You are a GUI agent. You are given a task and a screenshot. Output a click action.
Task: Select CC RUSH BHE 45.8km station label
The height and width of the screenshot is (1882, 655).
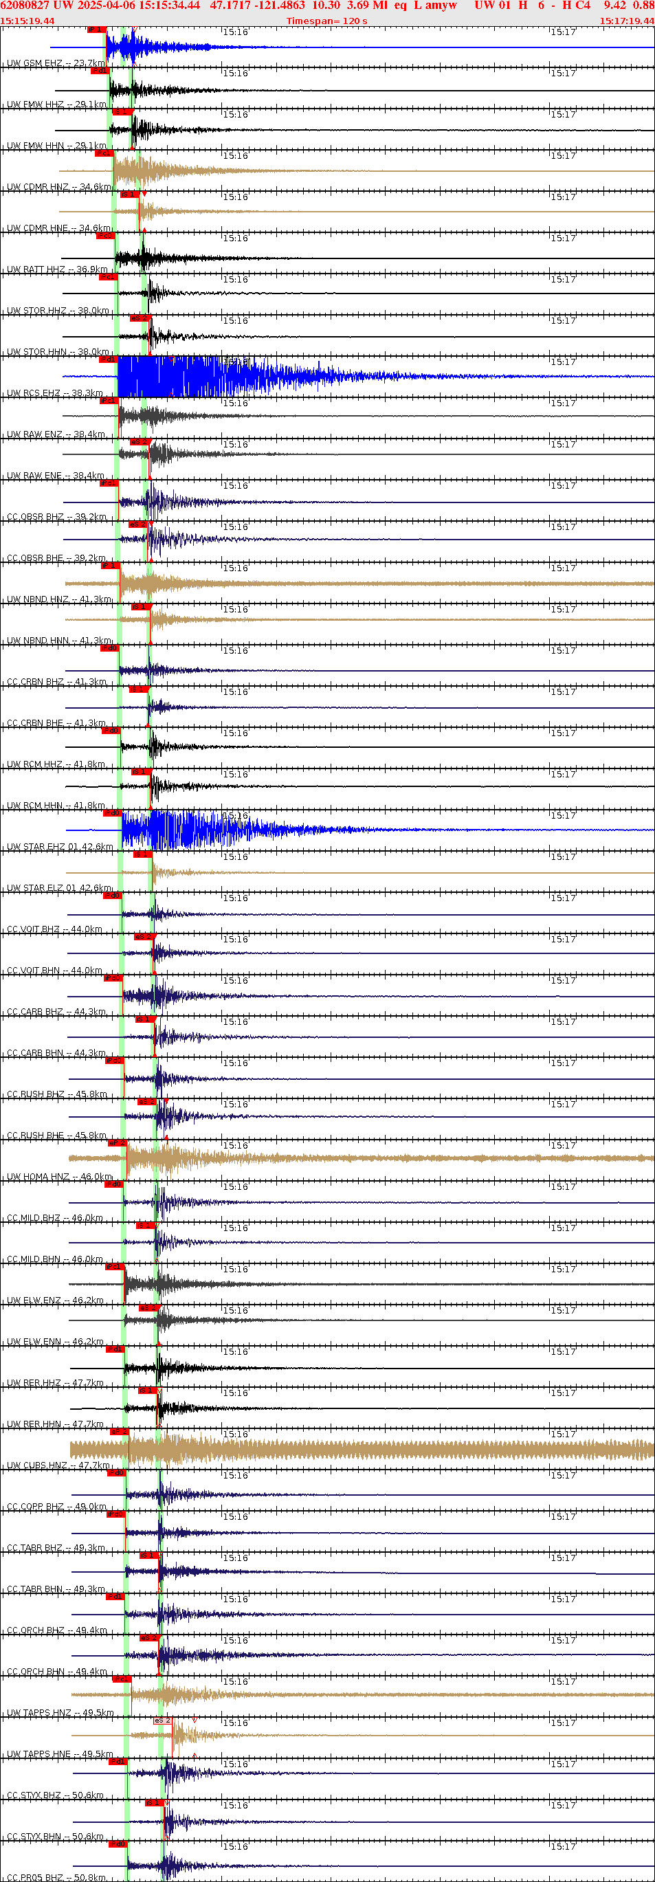pyautogui.click(x=57, y=1136)
